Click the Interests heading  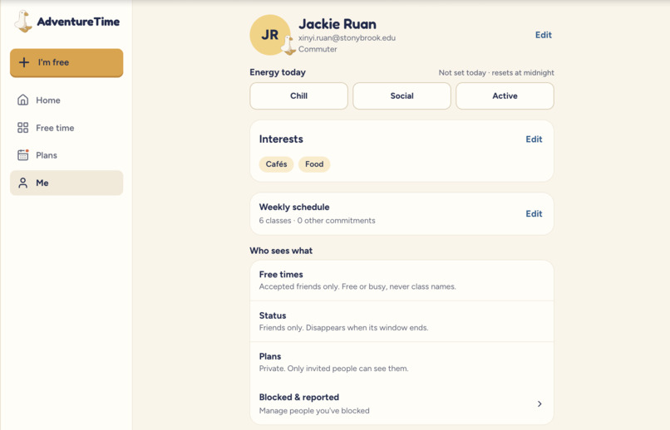pyautogui.click(x=281, y=139)
